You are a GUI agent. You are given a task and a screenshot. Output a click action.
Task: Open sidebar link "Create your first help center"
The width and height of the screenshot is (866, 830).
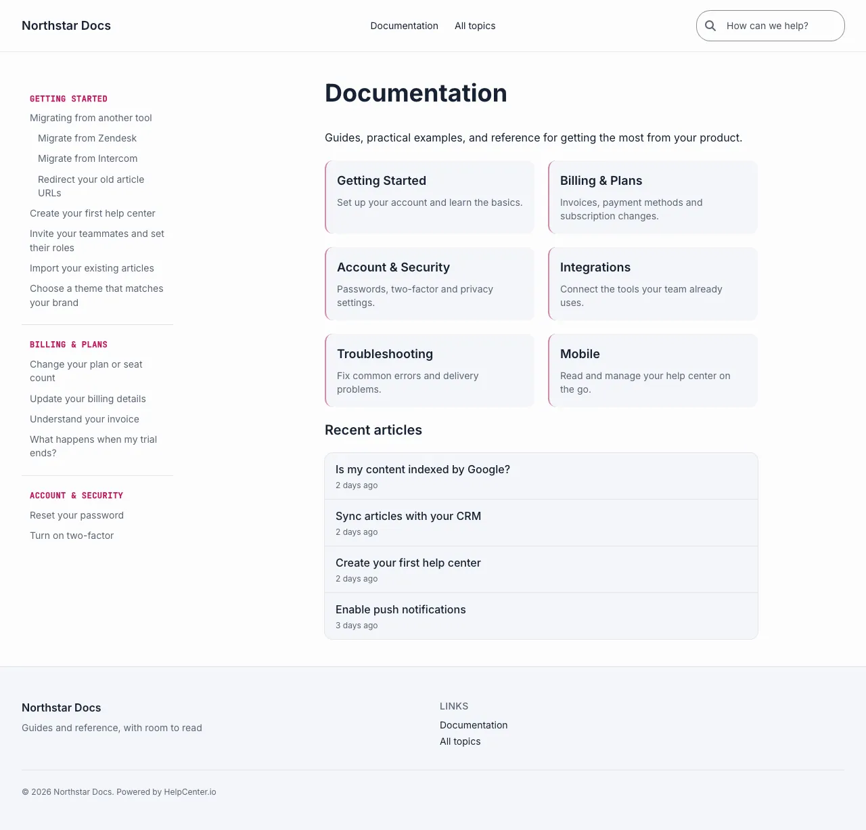[93, 213]
